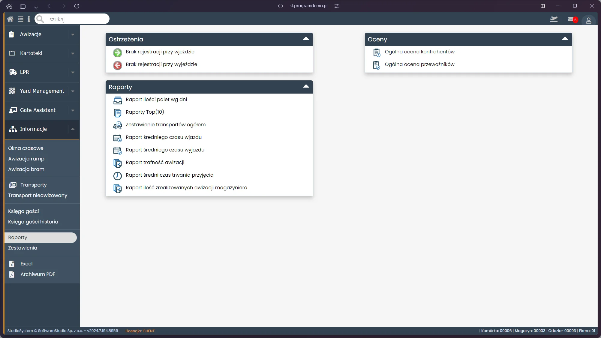The width and height of the screenshot is (601, 338).
Task: Select Raporty in the left sidebar
Action: (x=41, y=237)
